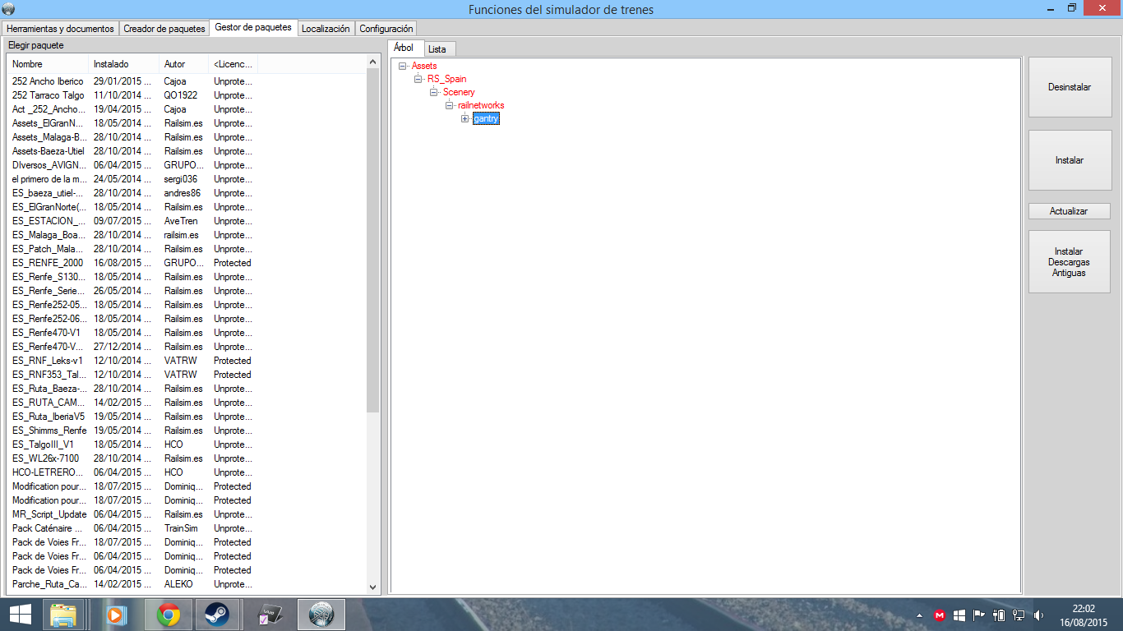Click the battery power tray icon

[999, 615]
